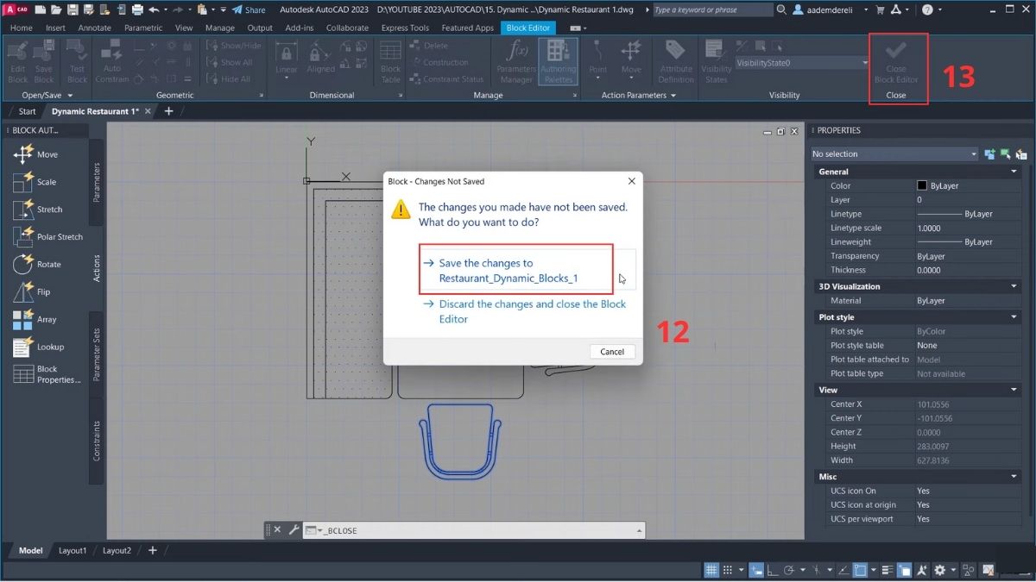Open the Express Tools menu
The width and height of the screenshot is (1036, 582).
point(405,28)
